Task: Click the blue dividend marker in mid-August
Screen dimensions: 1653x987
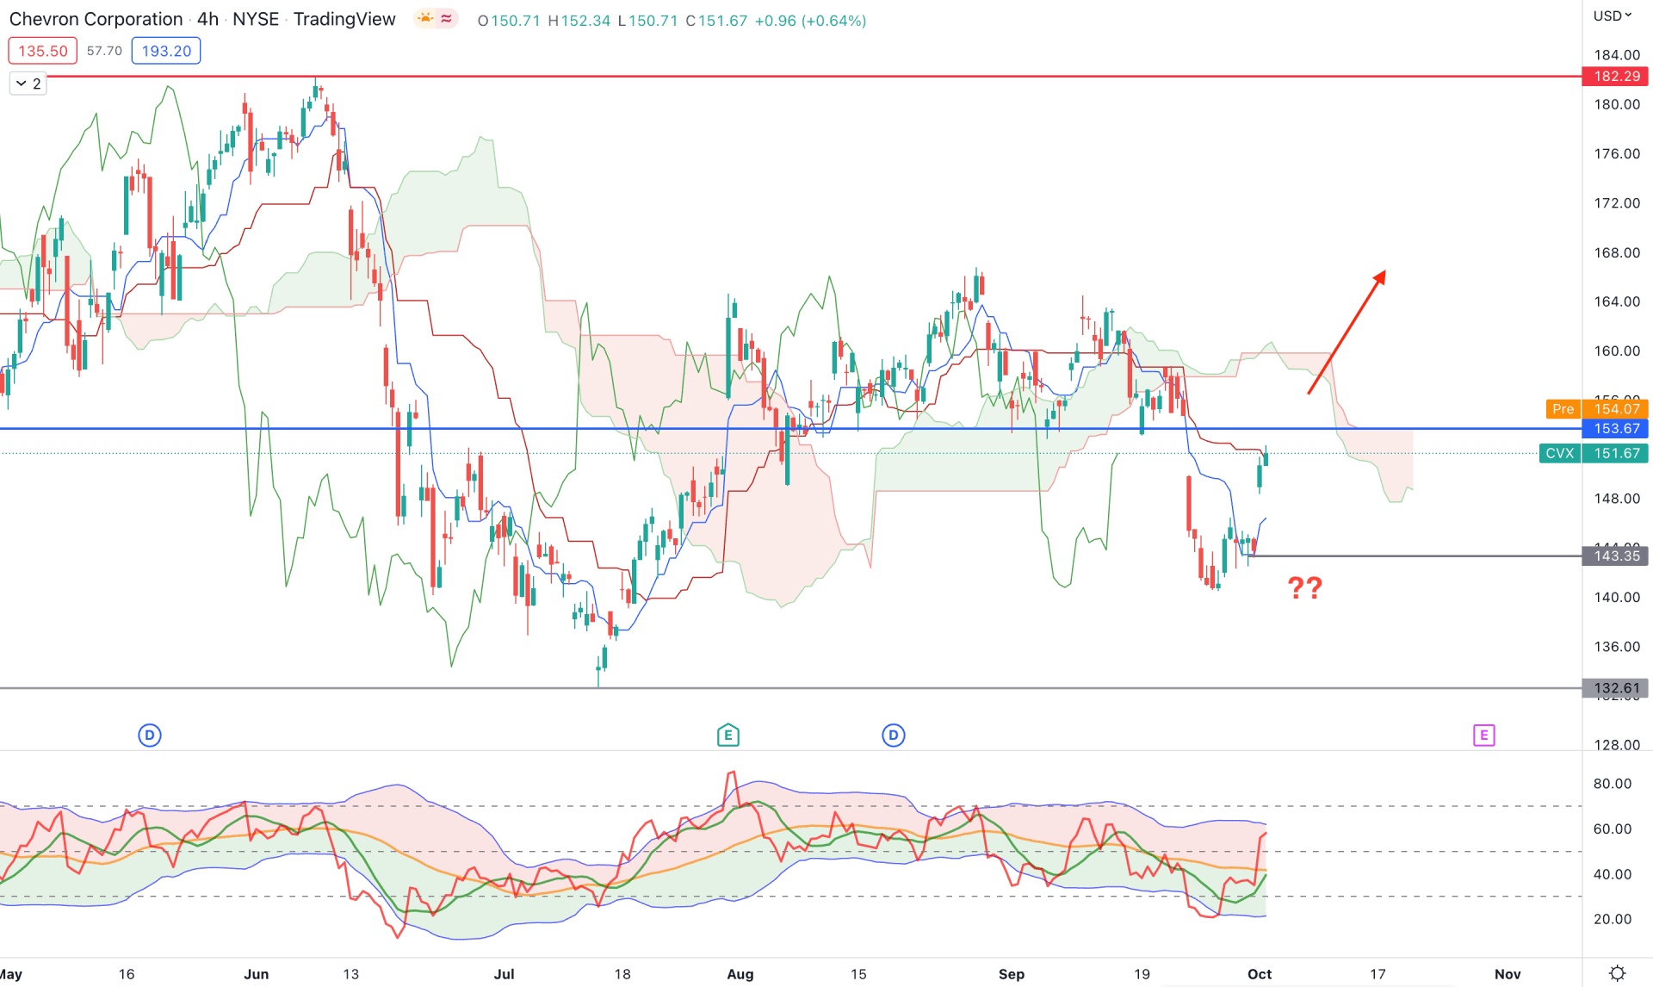Action: 894,736
